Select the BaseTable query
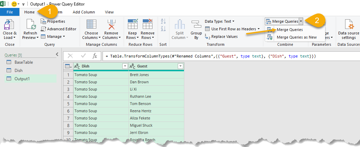Screen dimensions: 360x147 pyautogui.click(x=24, y=62)
